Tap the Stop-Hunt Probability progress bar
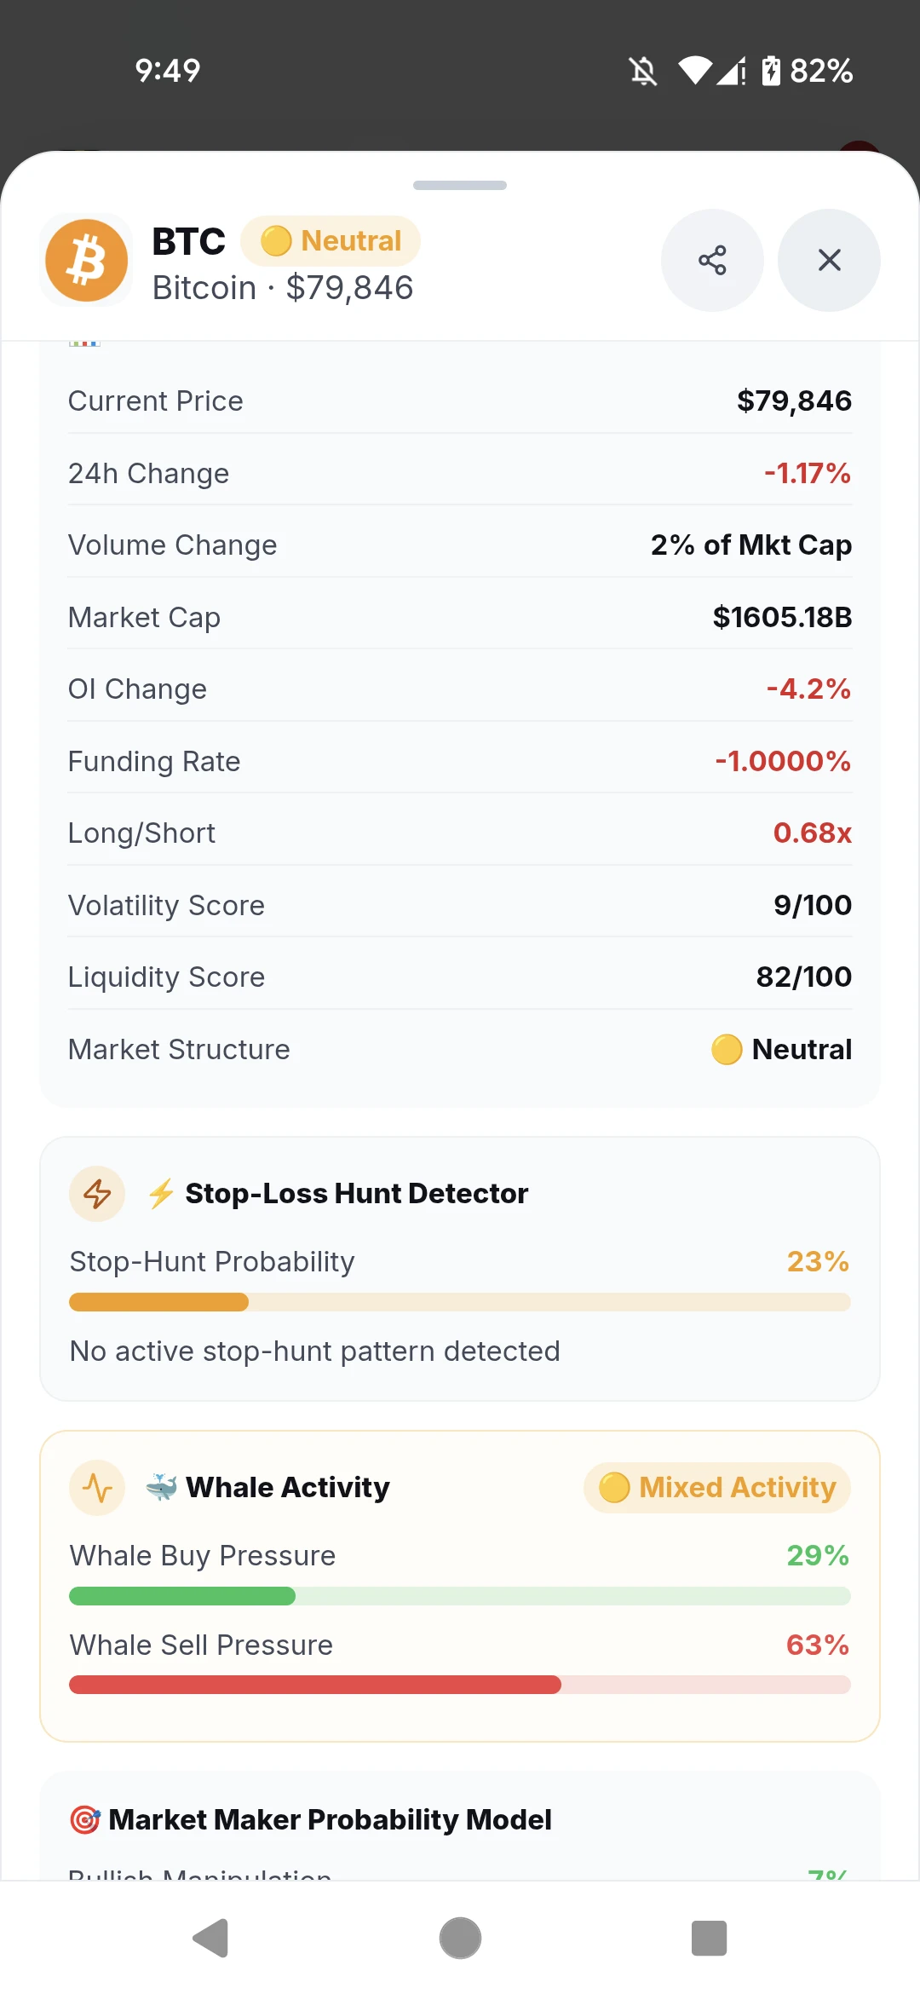Image resolution: width=920 pixels, height=1994 pixels. (x=460, y=1302)
